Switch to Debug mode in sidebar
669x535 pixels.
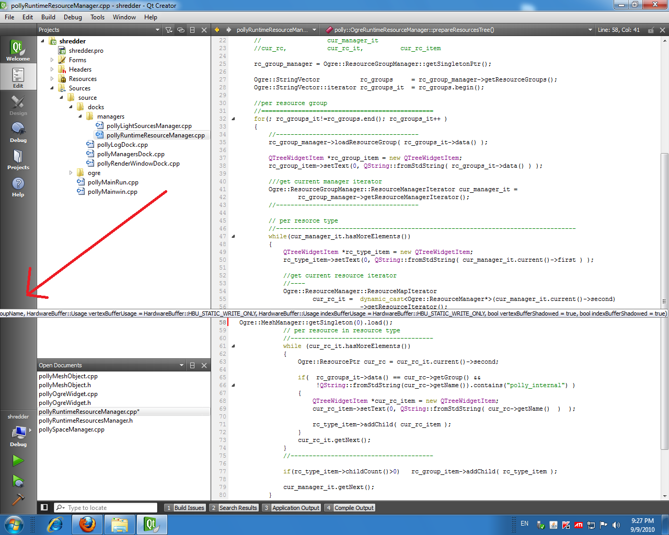point(18,132)
